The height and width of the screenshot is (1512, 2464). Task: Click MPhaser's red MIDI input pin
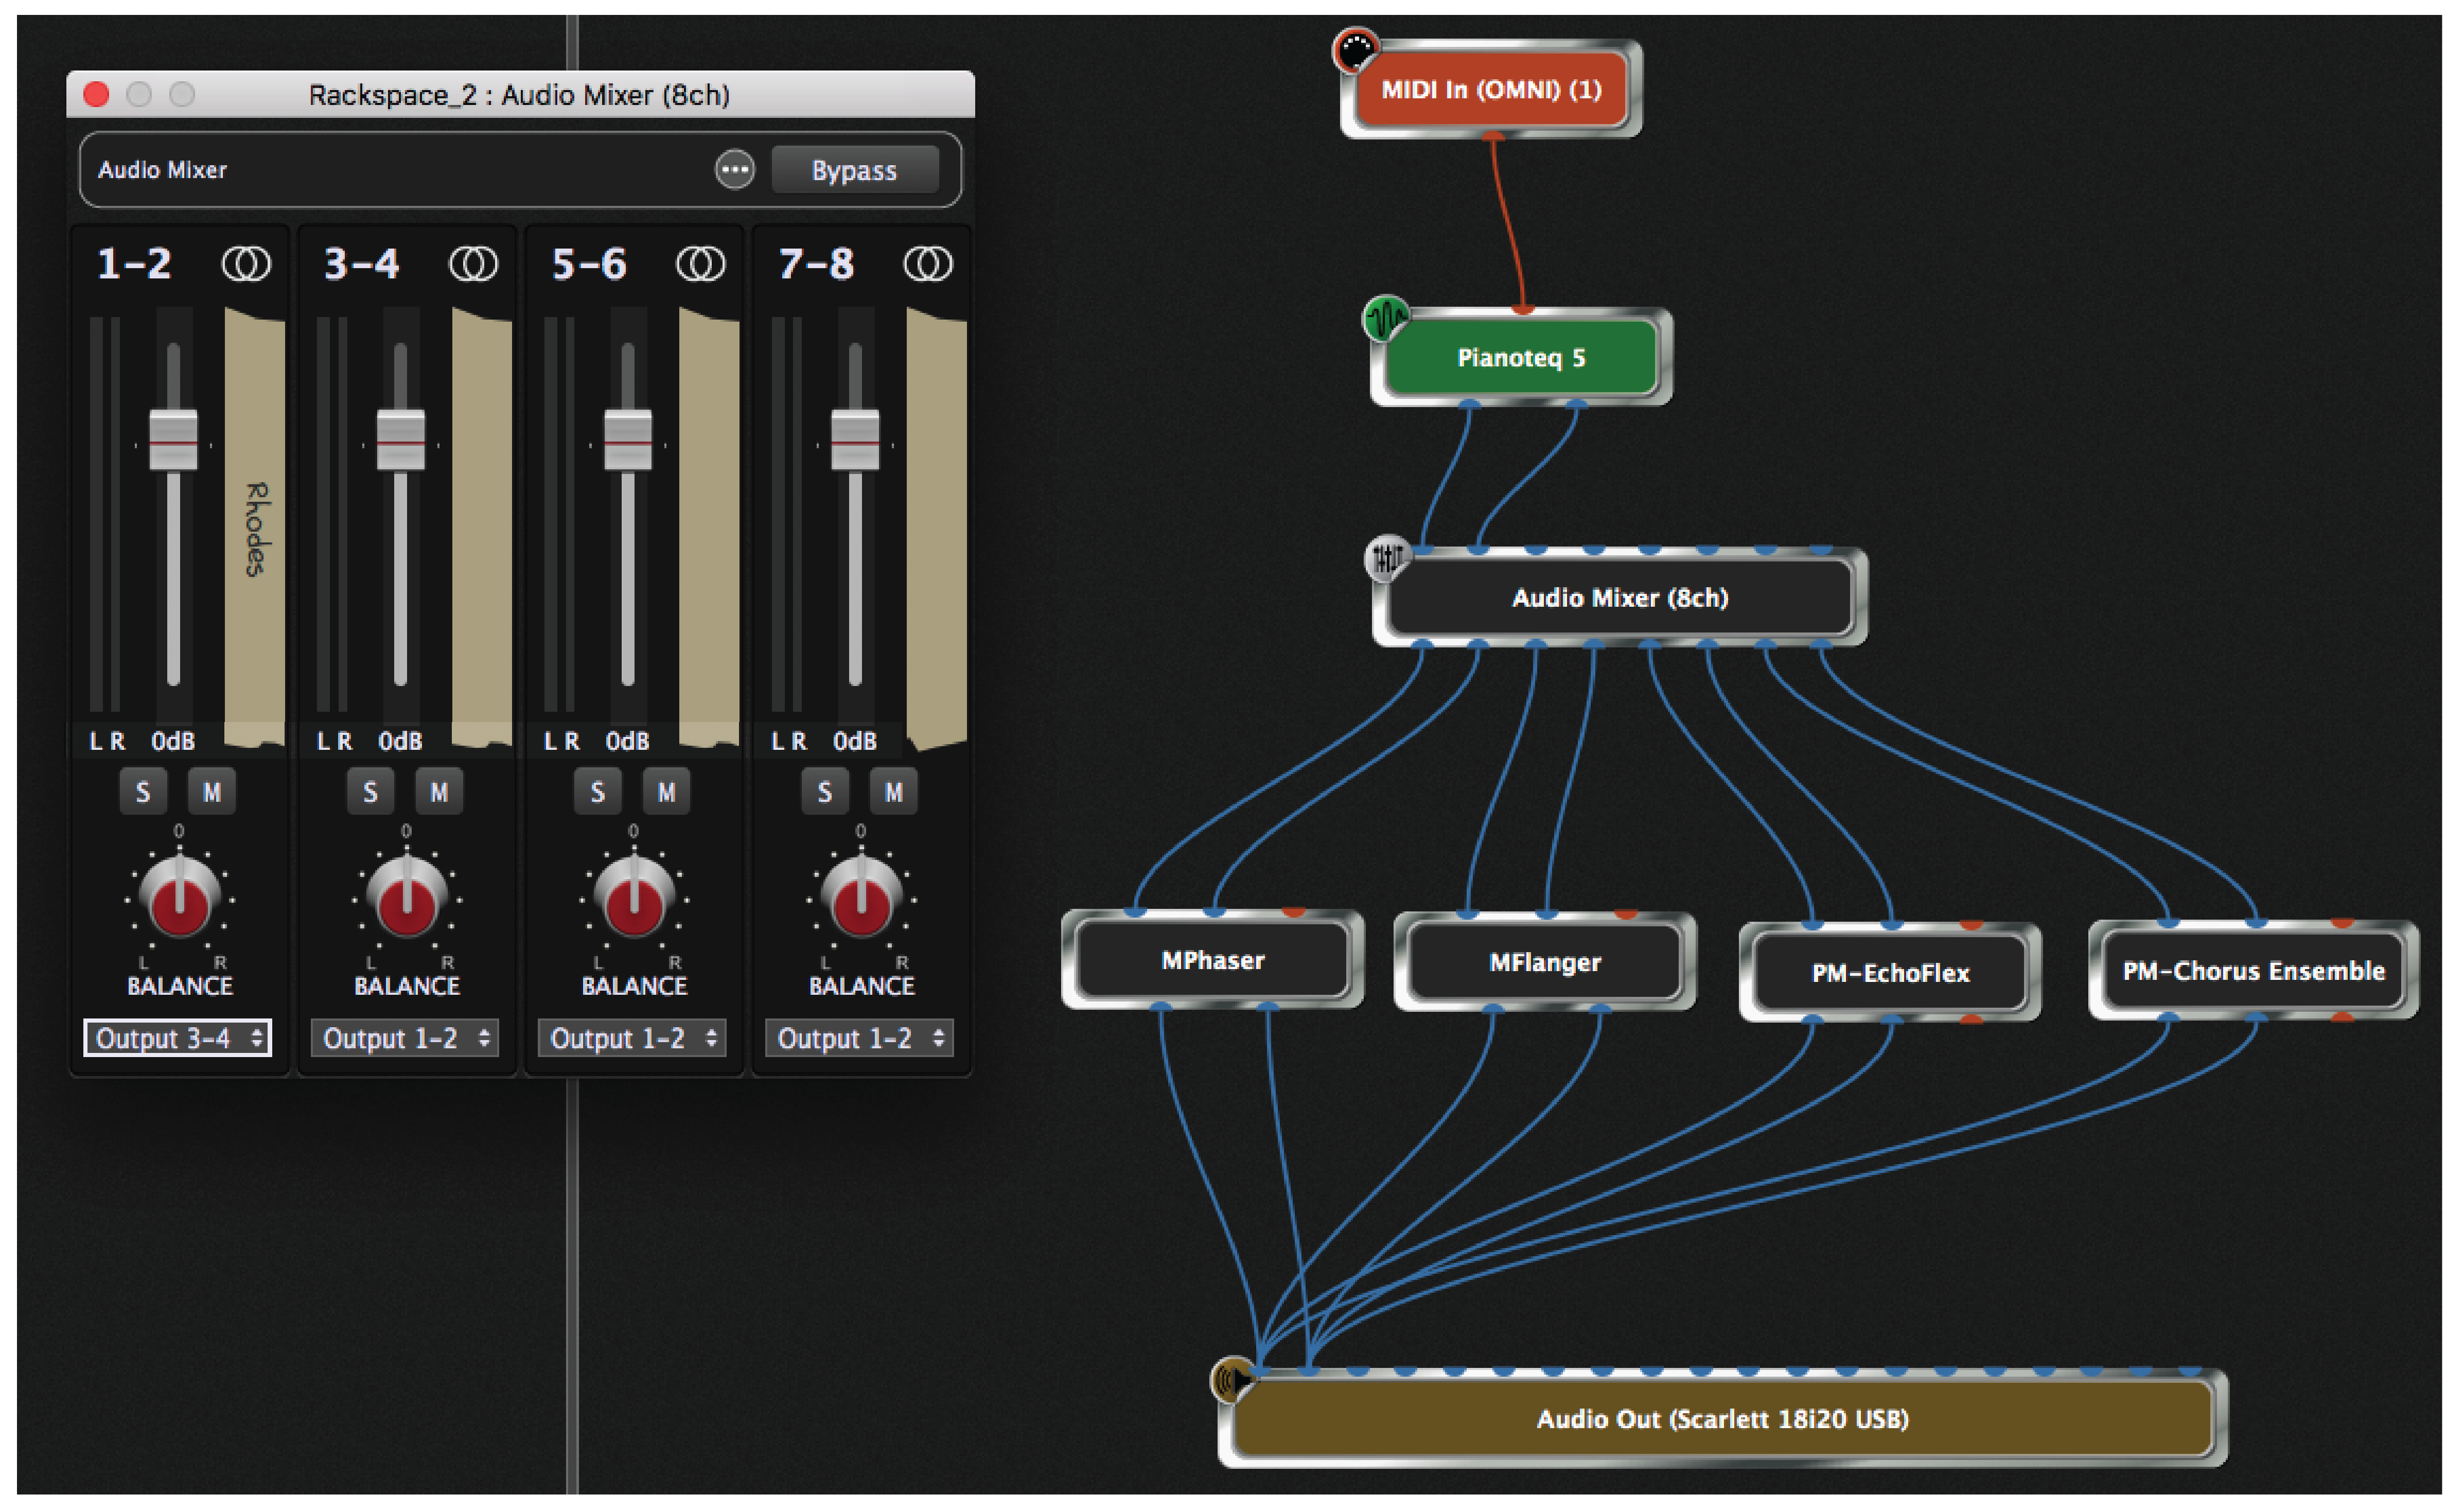(x=1293, y=912)
